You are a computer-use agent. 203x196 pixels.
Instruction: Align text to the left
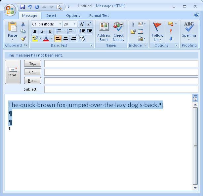58,39
